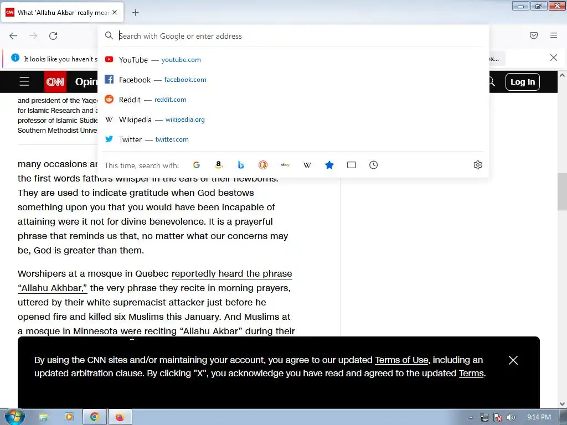
Task: Open the CNN hamburger menu
Action: (24, 82)
